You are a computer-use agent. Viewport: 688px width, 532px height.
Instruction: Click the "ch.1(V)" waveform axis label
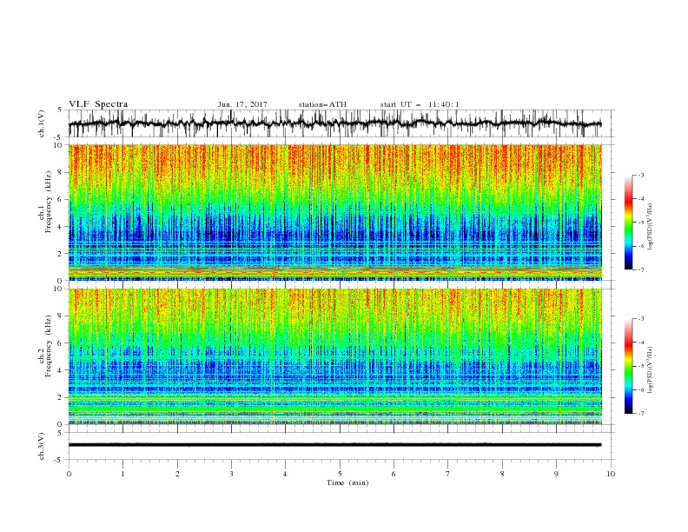[42, 123]
